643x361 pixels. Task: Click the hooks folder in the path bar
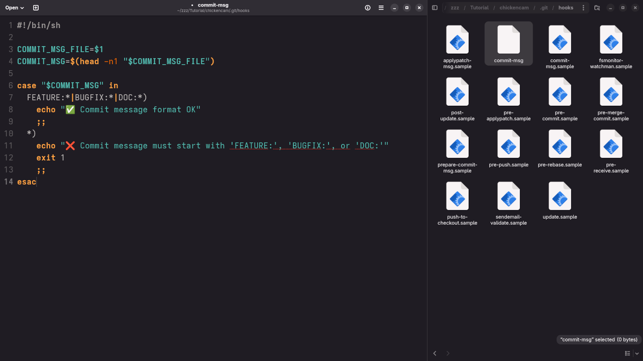pyautogui.click(x=566, y=8)
